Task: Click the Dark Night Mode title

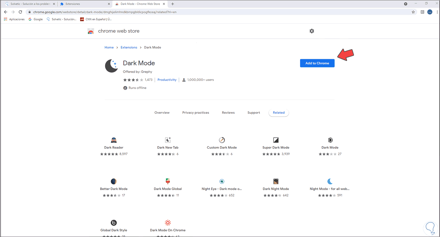Action: point(276,189)
